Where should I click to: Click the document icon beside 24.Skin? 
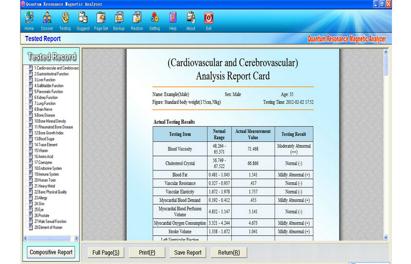tap(31, 204)
